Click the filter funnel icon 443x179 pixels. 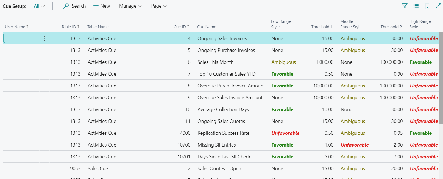click(x=405, y=6)
